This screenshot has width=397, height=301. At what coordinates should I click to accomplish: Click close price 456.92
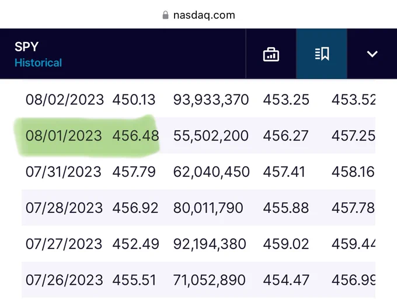[x=135, y=208]
